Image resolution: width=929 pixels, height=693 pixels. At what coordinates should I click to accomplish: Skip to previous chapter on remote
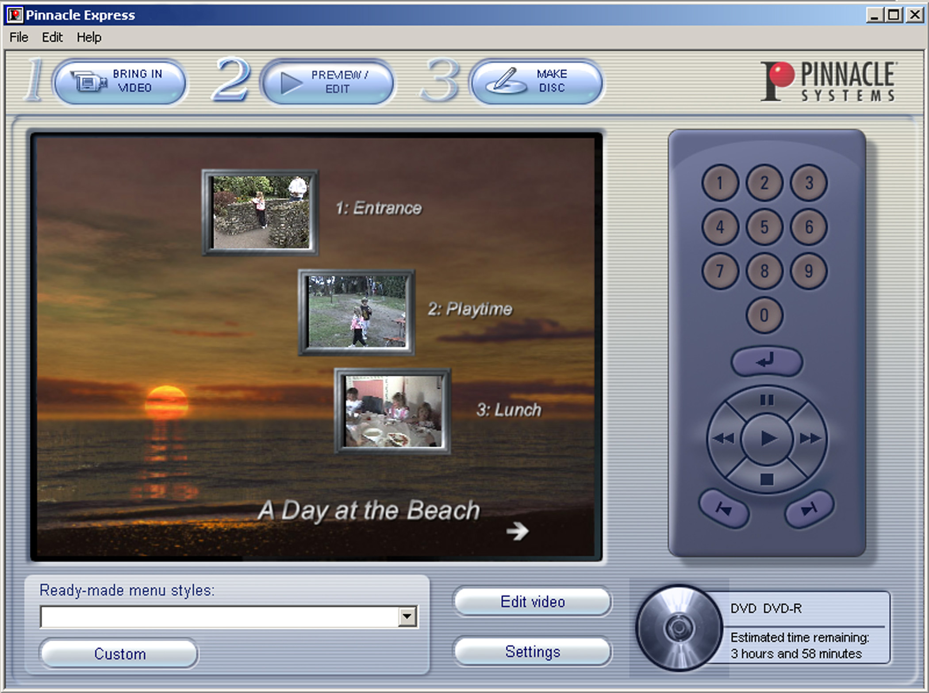click(x=724, y=509)
